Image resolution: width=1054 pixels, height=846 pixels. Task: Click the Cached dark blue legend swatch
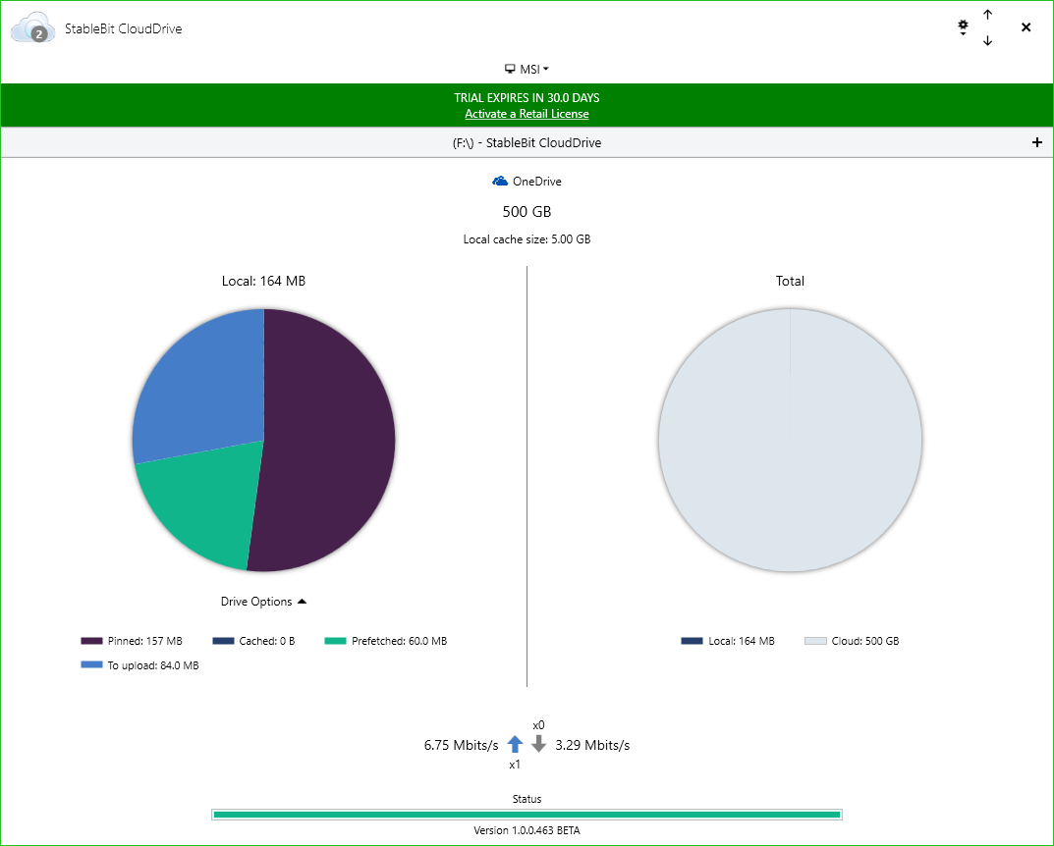click(x=223, y=641)
